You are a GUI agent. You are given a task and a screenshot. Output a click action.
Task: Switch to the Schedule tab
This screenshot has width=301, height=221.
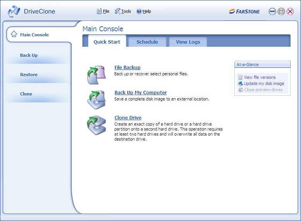click(147, 42)
